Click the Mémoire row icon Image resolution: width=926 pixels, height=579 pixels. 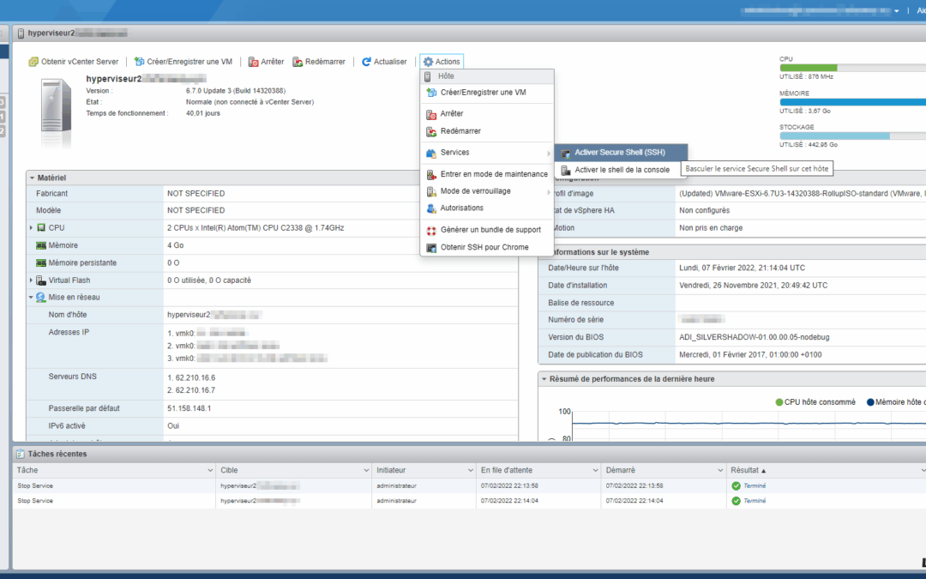click(x=41, y=245)
